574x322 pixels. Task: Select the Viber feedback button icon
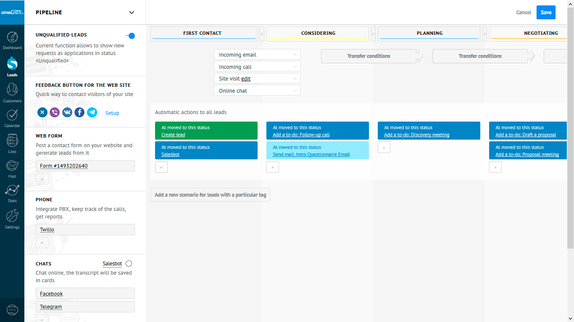(x=55, y=112)
